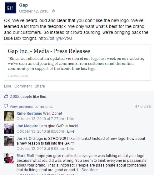Open Gap Inc. Press Releases link preview

click(x=77, y=62)
